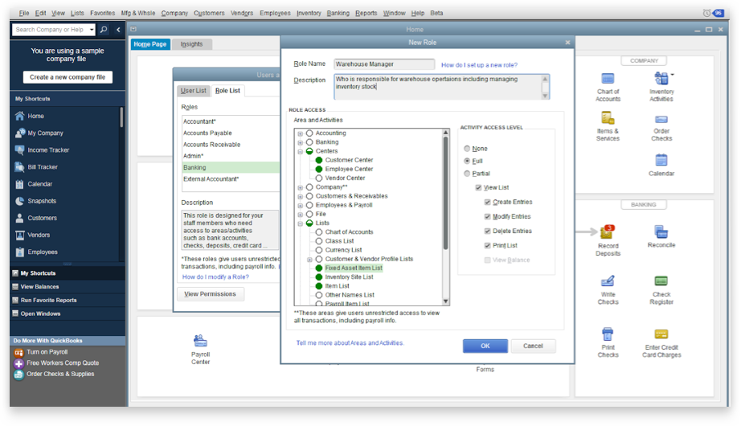Open Record Deposits icon
This screenshot has height=426, width=741.
point(607,232)
